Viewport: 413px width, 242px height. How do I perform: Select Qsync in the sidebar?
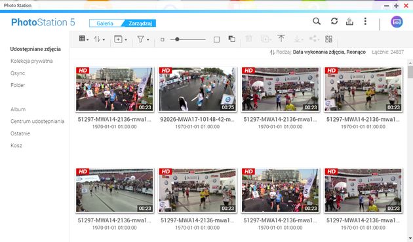coord(18,73)
